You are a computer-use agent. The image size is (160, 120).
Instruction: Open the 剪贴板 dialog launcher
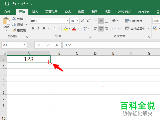[27, 37]
